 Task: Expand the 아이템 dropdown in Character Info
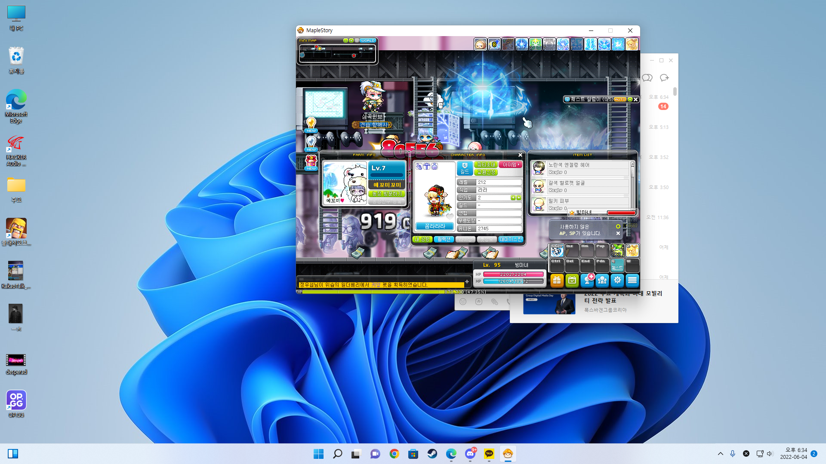click(511, 165)
